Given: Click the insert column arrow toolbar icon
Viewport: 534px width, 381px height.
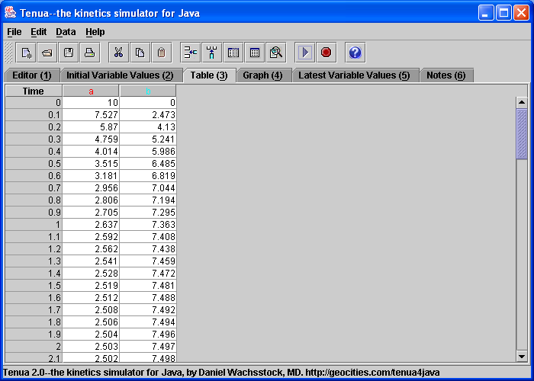Looking at the screenshot, I should [x=212, y=53].
